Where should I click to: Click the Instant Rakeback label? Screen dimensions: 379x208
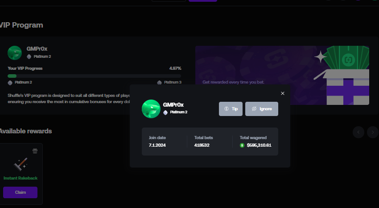click(x=21, y=178)
